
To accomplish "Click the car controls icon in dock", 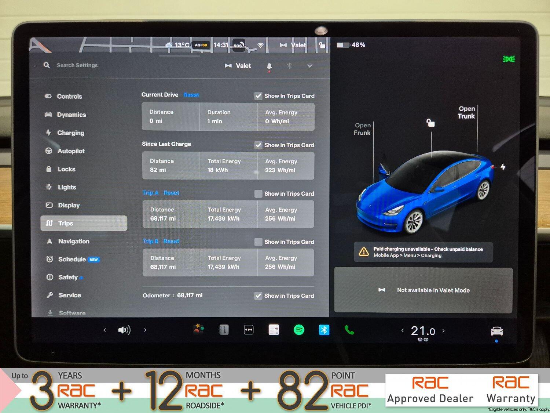I will [x=497, y=331].
